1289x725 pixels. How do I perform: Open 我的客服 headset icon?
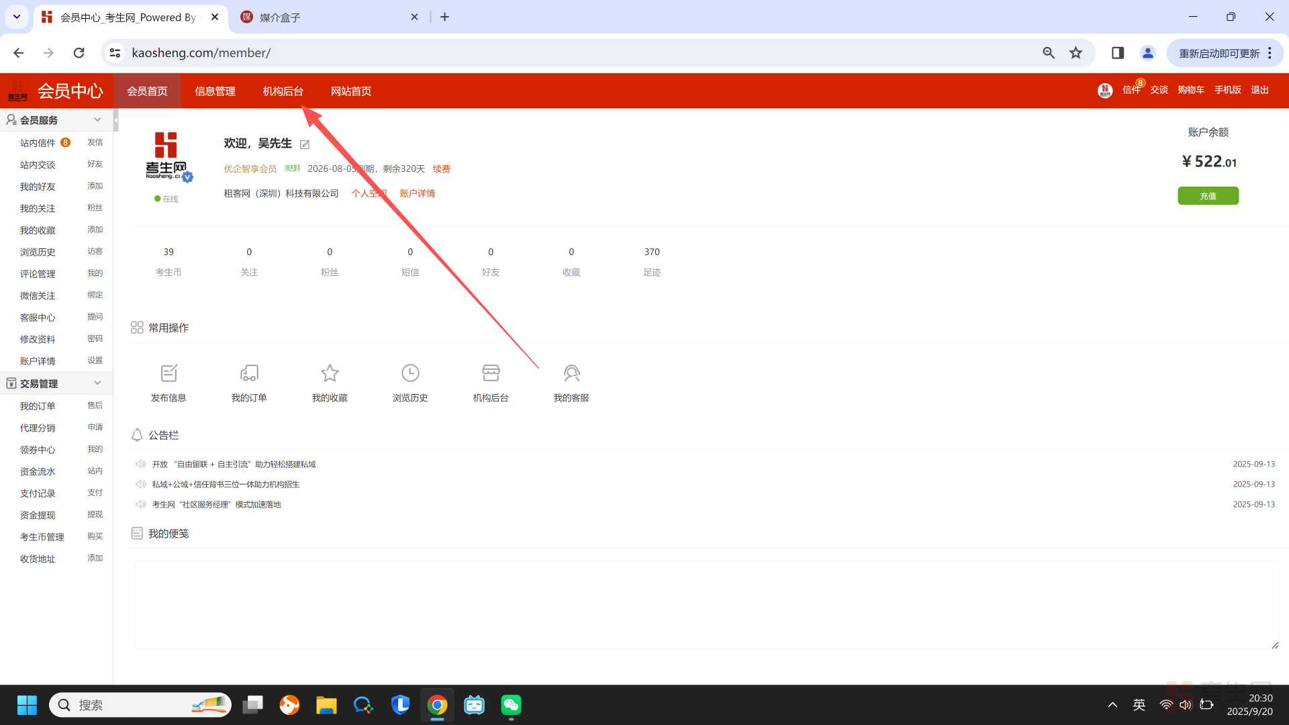click(571, 373)
